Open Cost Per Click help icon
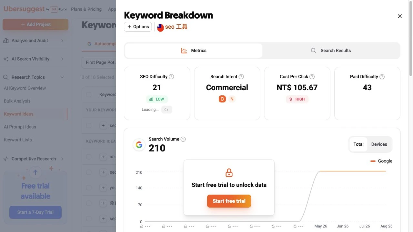The image size is (413, 232). [x=312, y=77]
